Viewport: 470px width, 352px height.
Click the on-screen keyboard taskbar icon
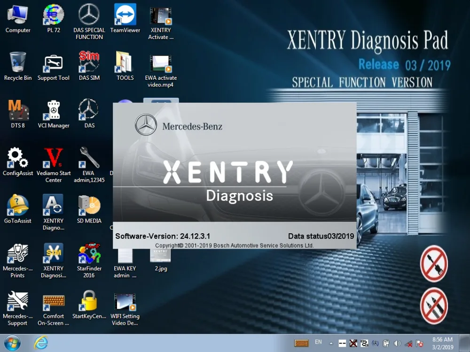302,343
